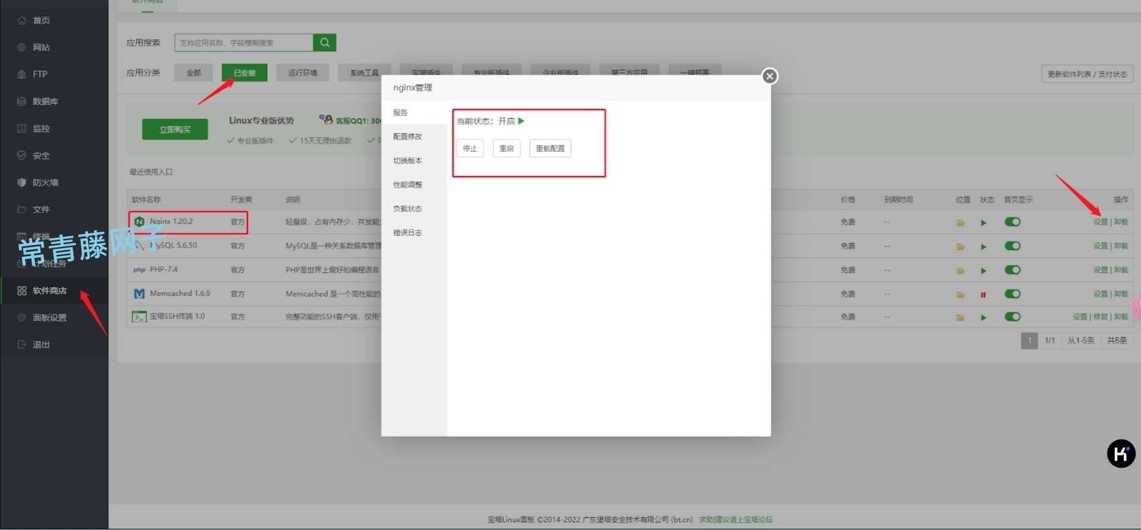Toggle homepage display for Nginx 1.20.2

click(1013, 222)
